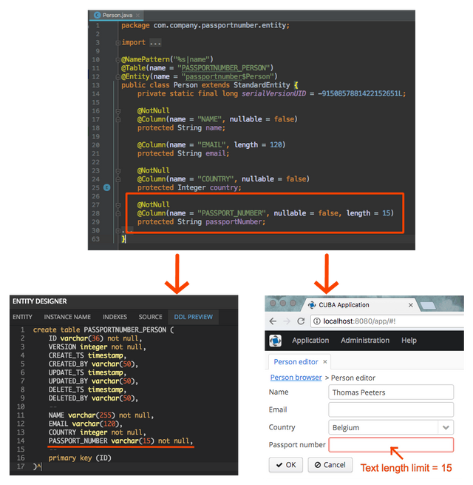The height and width of the screenshot is (485, 473).
Task: Click the site info icon in address bar
Action: click(x=317, y=321)
